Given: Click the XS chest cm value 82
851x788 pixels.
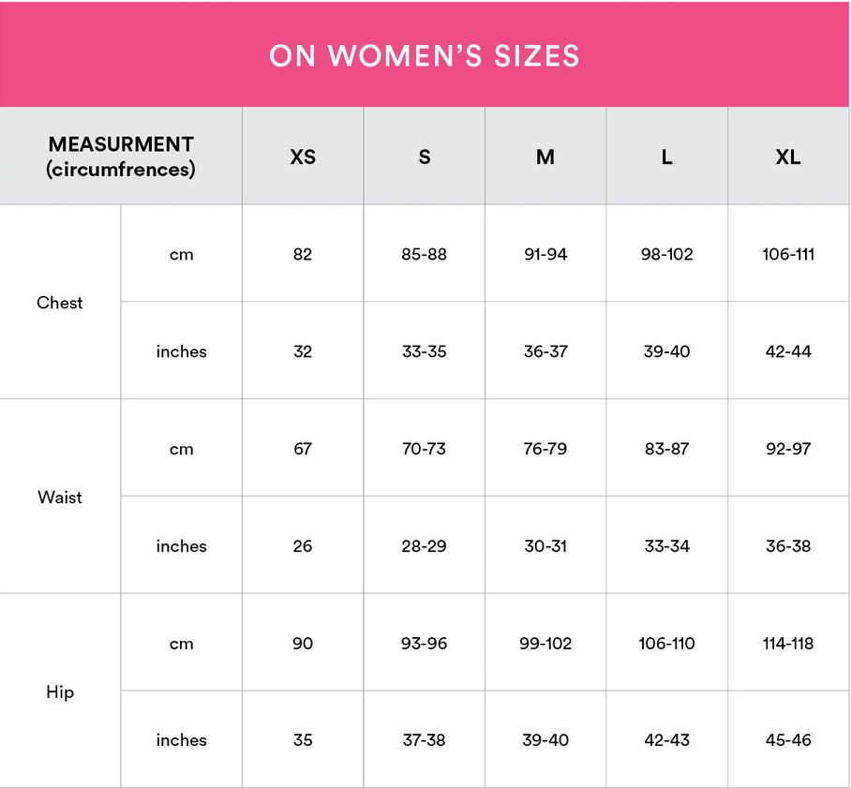Looking at the screenshot, I should point(303,254).
